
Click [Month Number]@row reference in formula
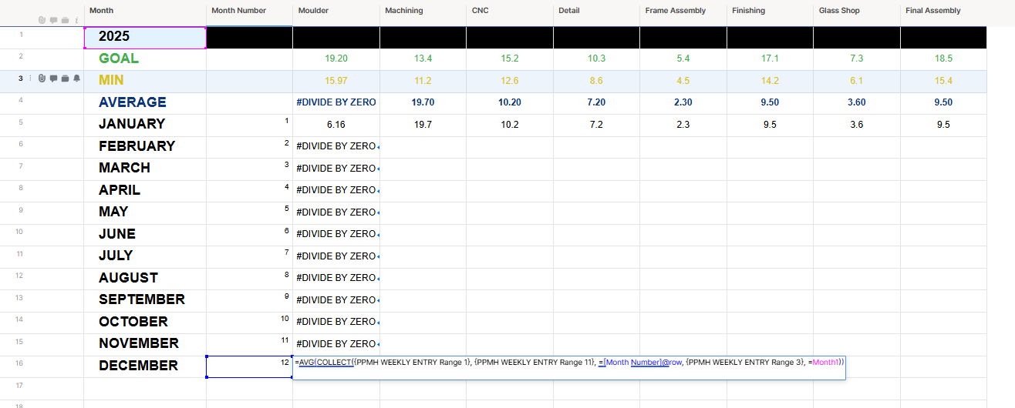[642, 363]
